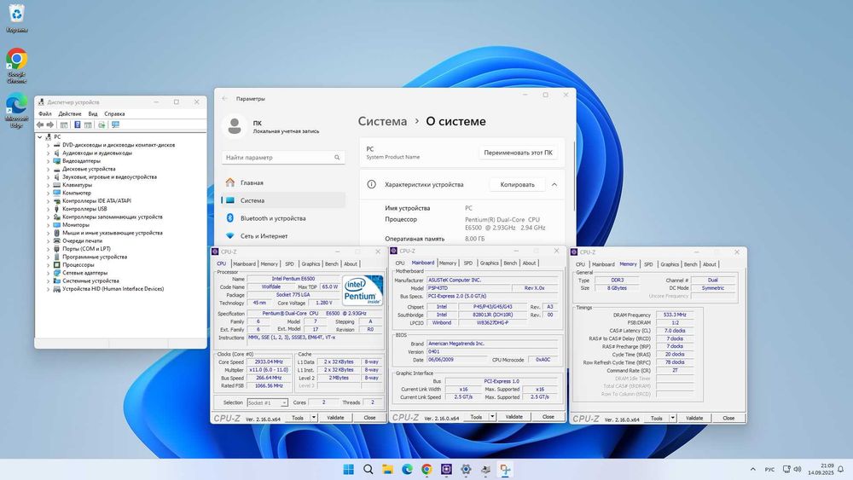The width and height of the screenshot is (853, 480).
Task: Expand Контроллеры USB node
Action: (x=48, y=209)
